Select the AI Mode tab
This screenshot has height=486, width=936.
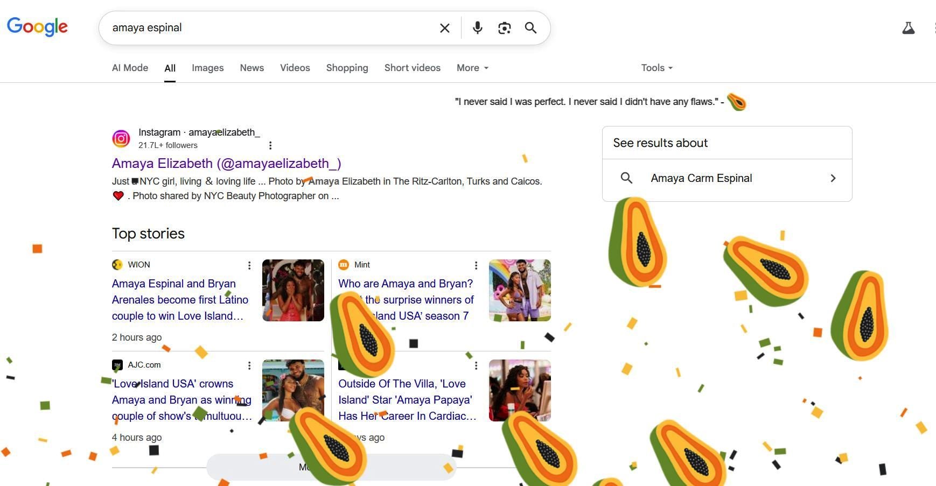[130, 68]
